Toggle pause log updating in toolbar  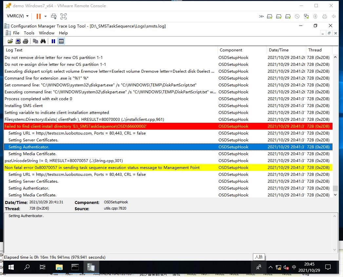pyautogui.click(x=53, y=41)
